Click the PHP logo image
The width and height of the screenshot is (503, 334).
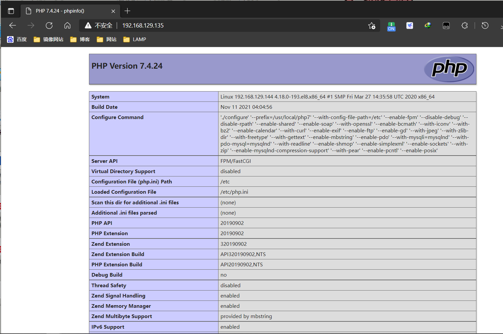tap(449, 69)
